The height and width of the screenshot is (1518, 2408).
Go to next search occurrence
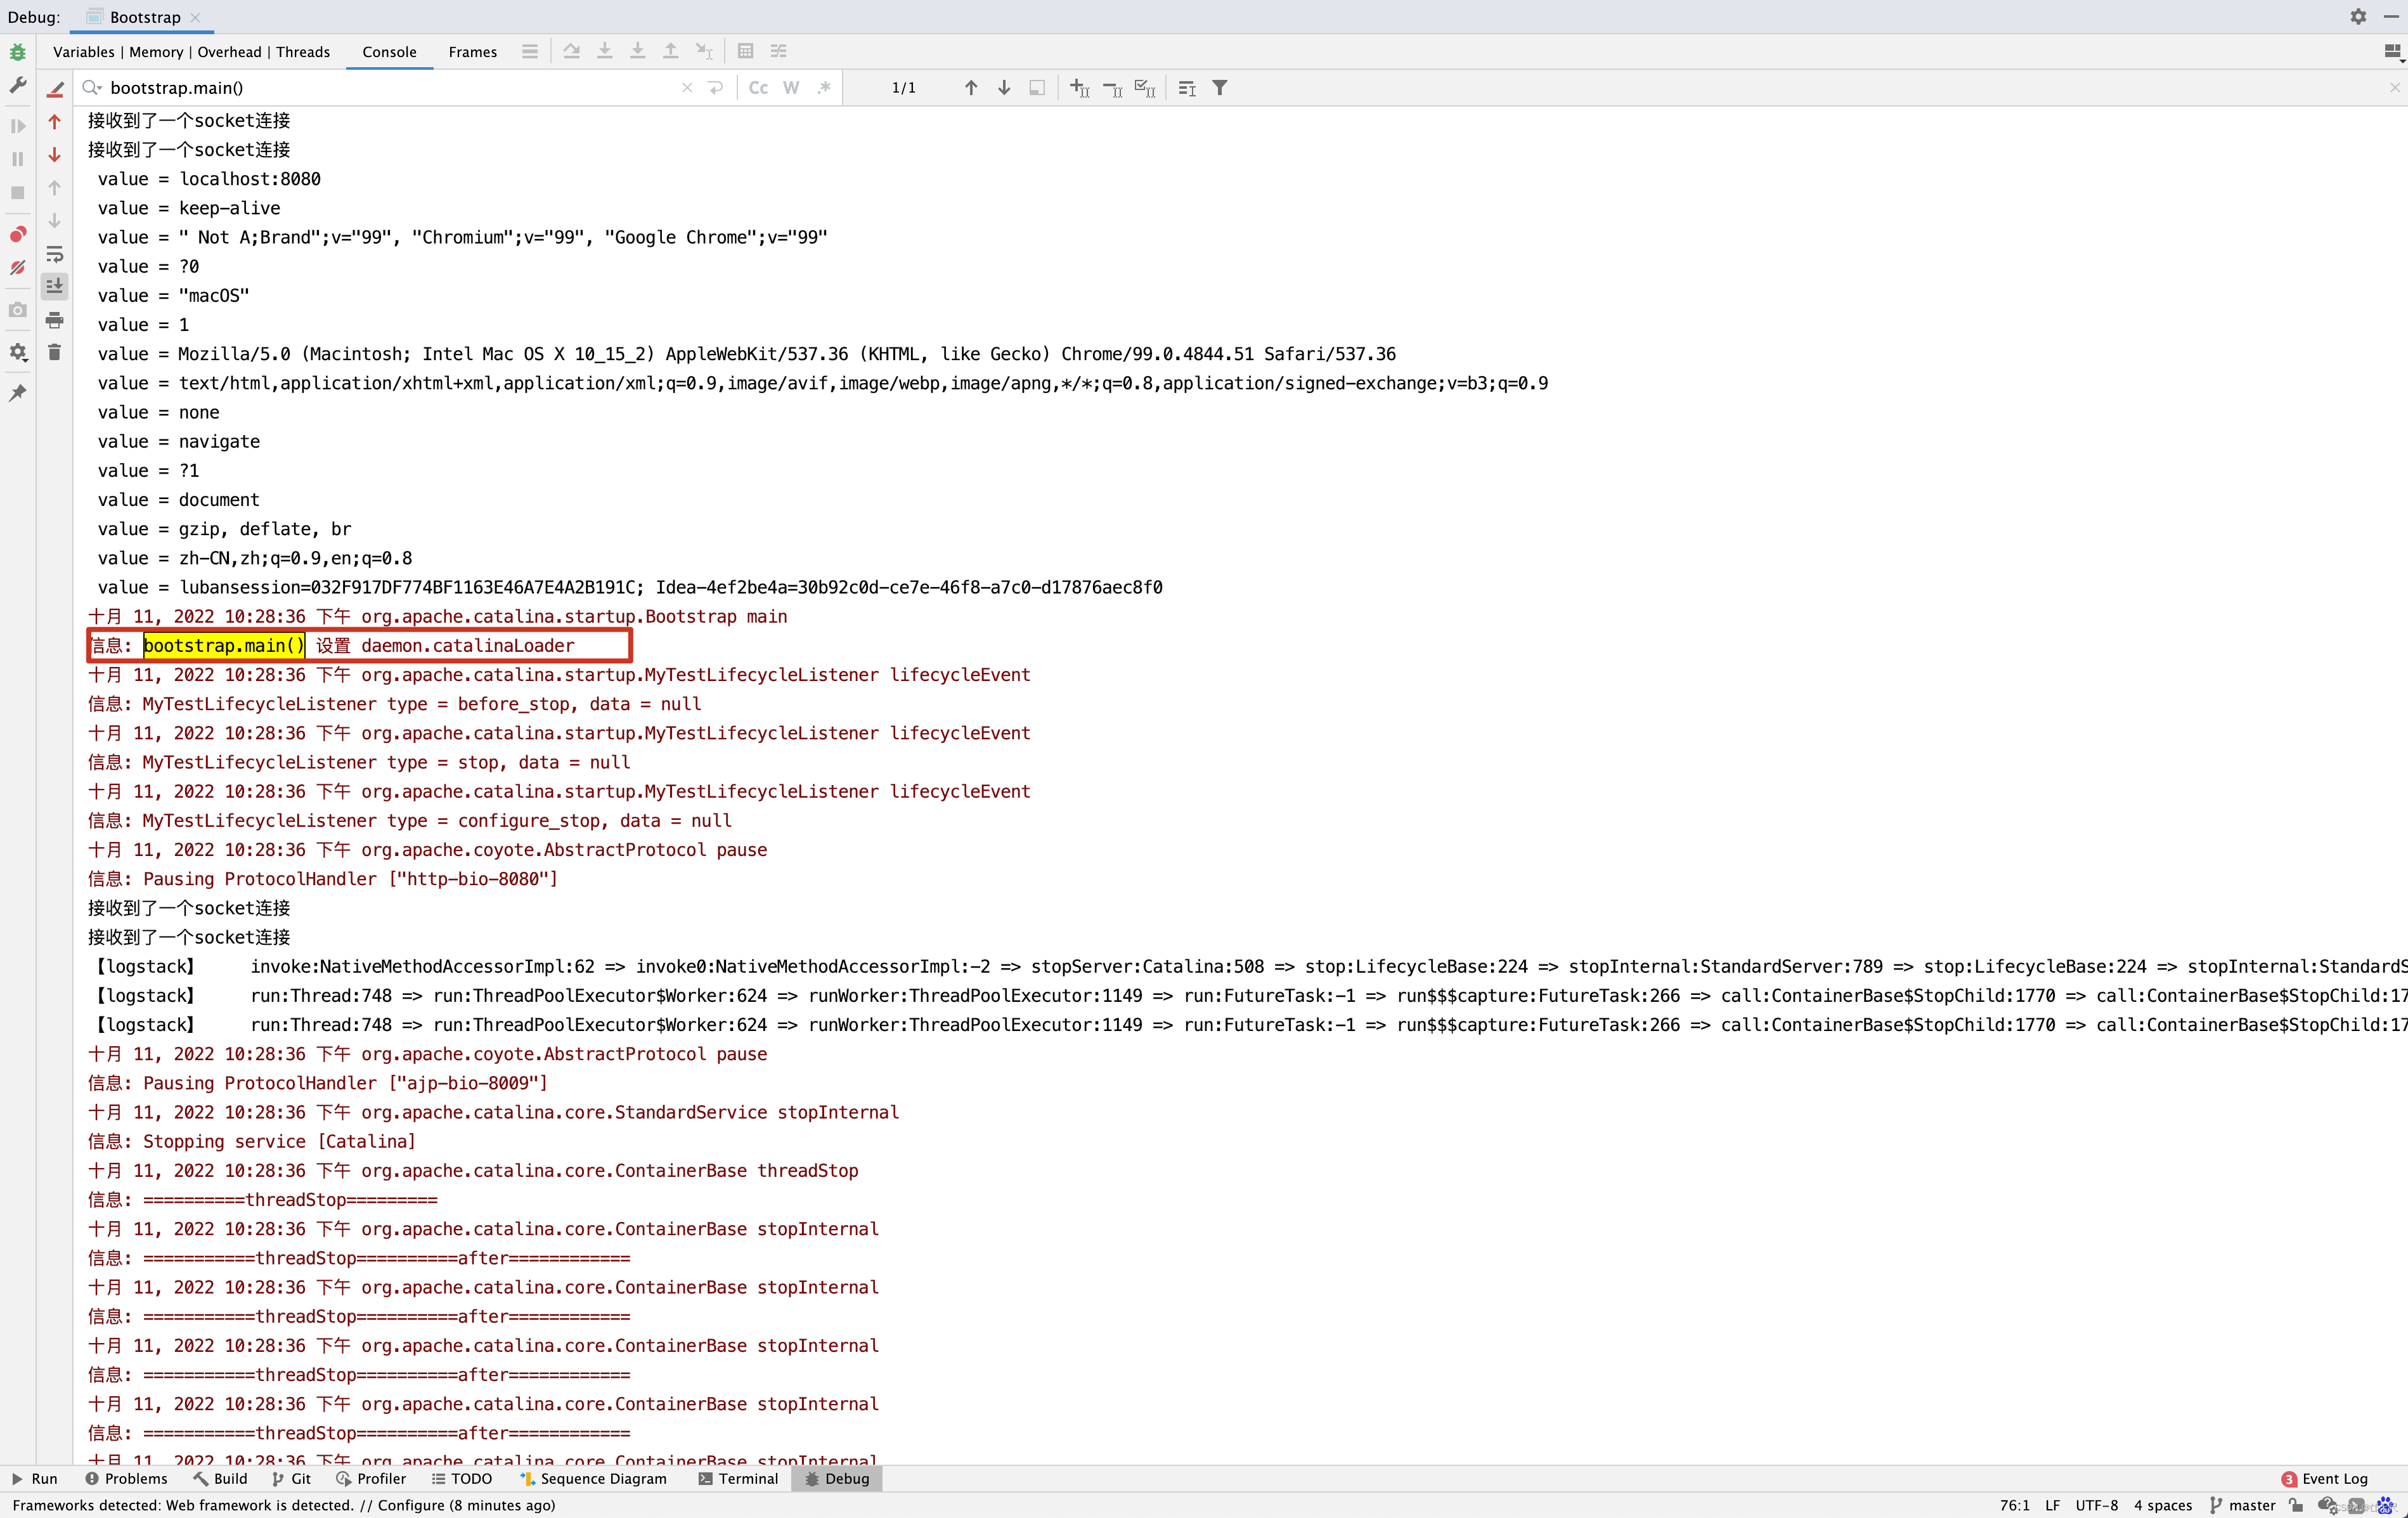[1004, 88]
